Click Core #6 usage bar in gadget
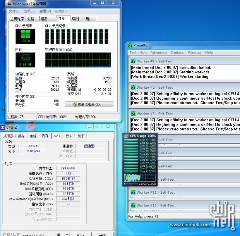 tap(131, 154)
